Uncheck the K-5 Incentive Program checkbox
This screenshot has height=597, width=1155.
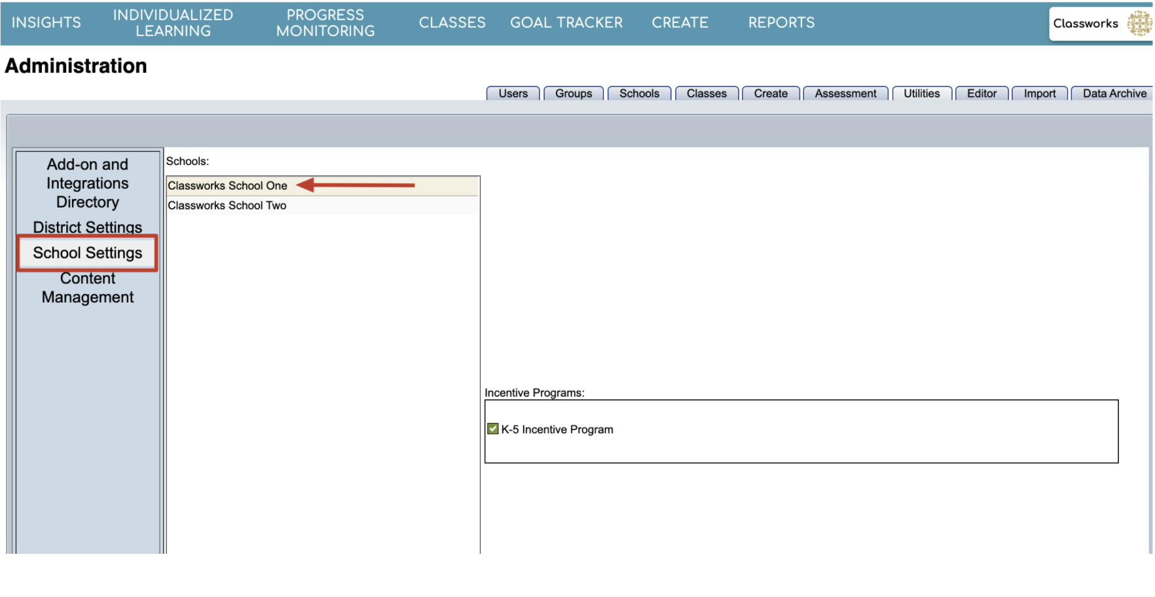click(493, 429)
